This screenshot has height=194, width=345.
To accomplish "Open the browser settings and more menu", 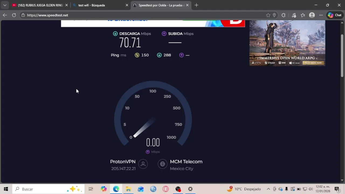I will point(321,15).
